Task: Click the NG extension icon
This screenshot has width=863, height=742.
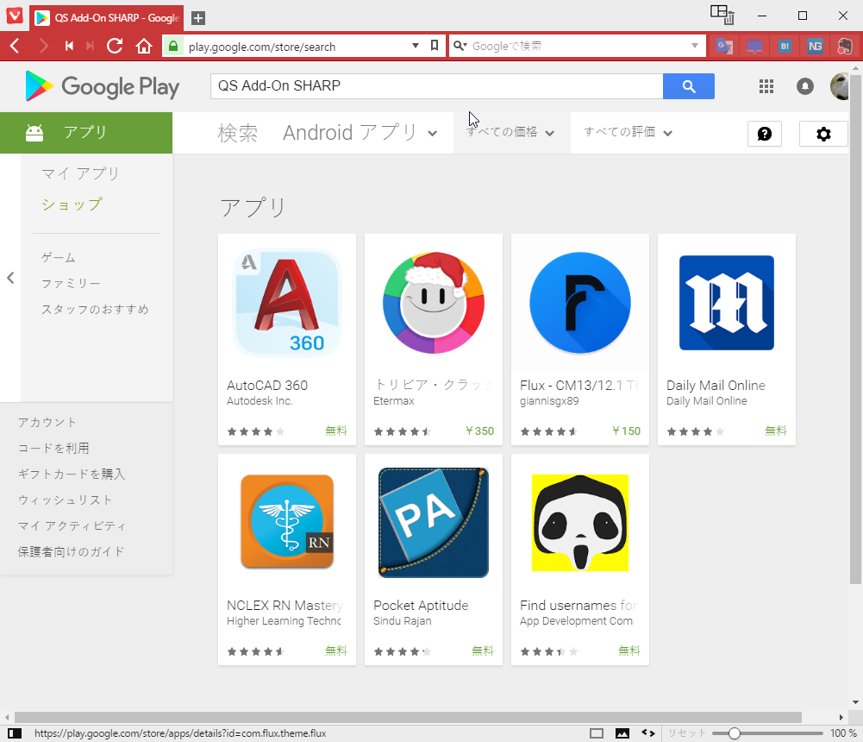Action: click(815, 47)
